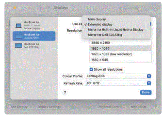This screenshot has height=115, width=163.
Task: Choose 3840 × 2160 resolution
Action: [120, 43]
